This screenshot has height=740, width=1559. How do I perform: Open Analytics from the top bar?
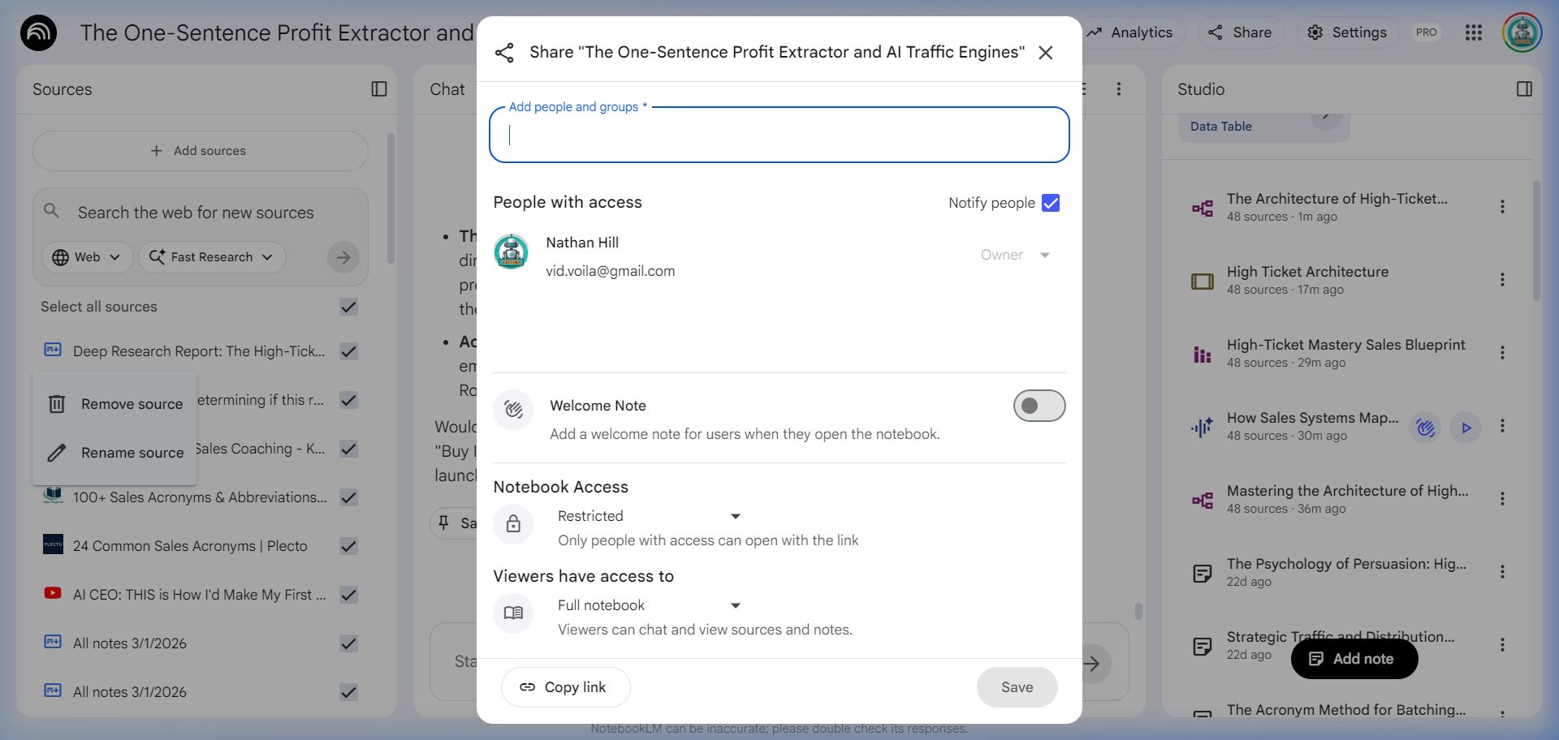click(1129, 32)
